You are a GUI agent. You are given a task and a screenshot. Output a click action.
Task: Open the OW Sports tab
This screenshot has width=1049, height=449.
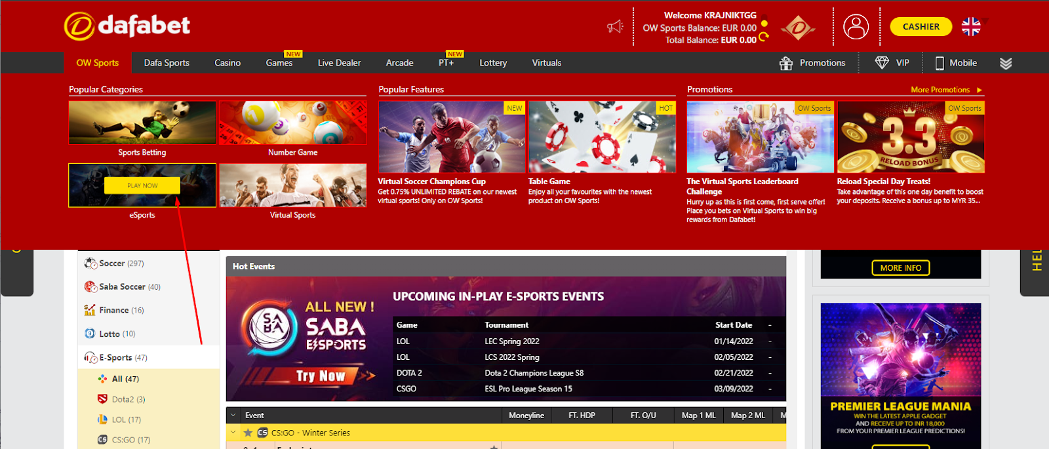[x=98, y=63]
